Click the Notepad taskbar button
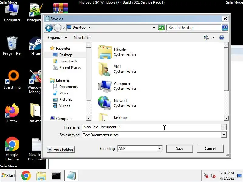 (72, 176)
